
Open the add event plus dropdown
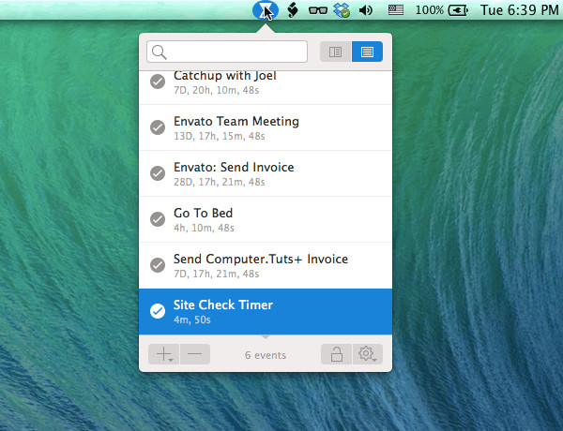tap(163, 354)
